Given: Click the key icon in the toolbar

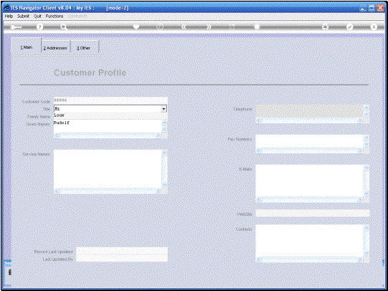Looking at the screenshot, I should click(x=16, y=27).
